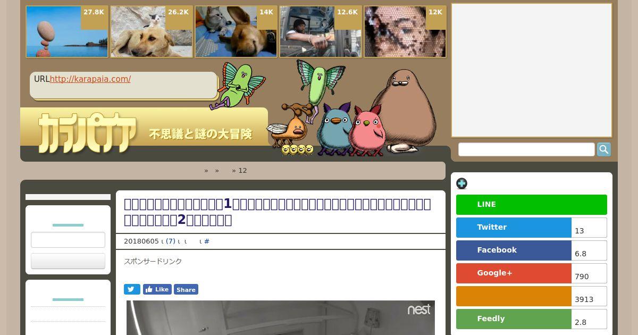This screenshot has height=335, width=638.
Task: Open the (7) comments link
Action: pyautogui.click(x=171, y=241)
